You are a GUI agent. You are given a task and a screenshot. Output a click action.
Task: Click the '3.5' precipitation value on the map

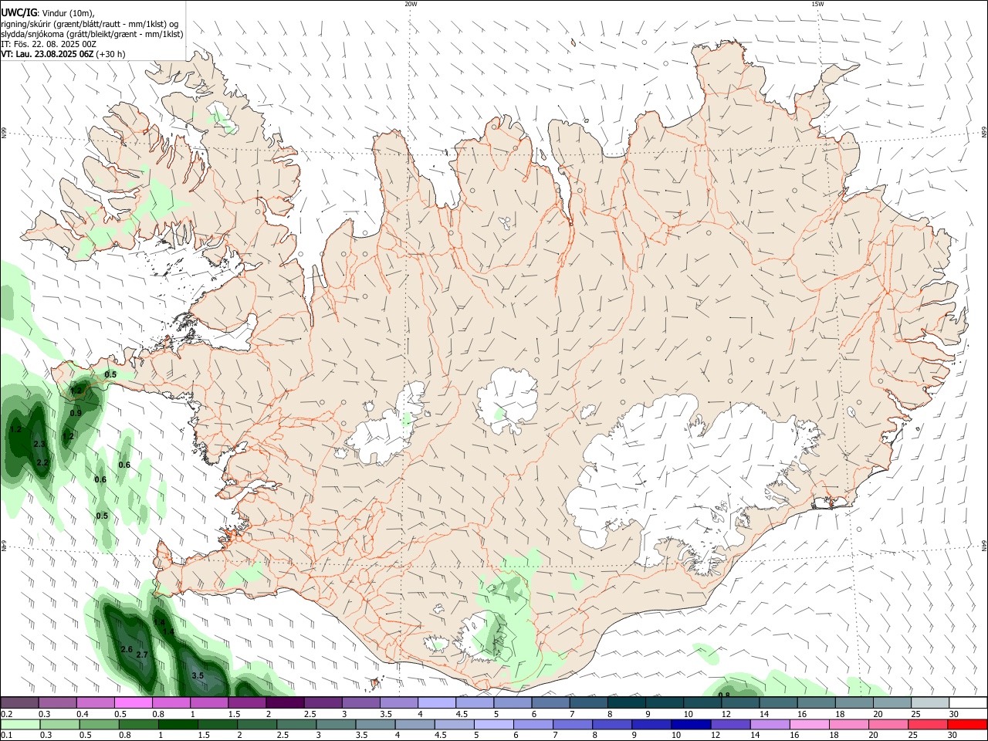198,675
